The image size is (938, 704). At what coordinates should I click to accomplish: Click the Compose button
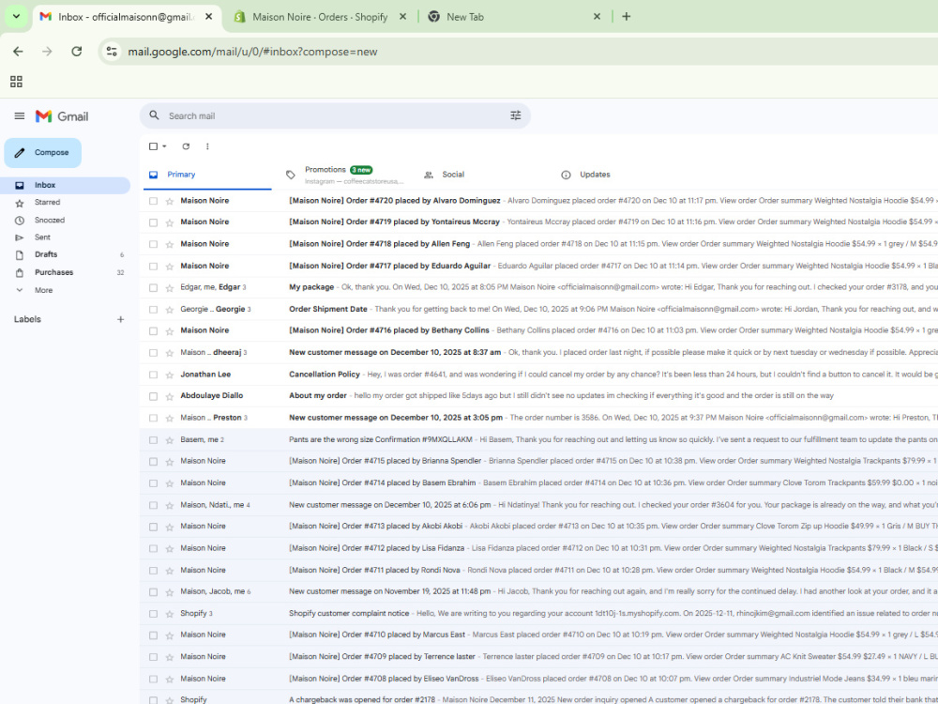pos(43,153)
